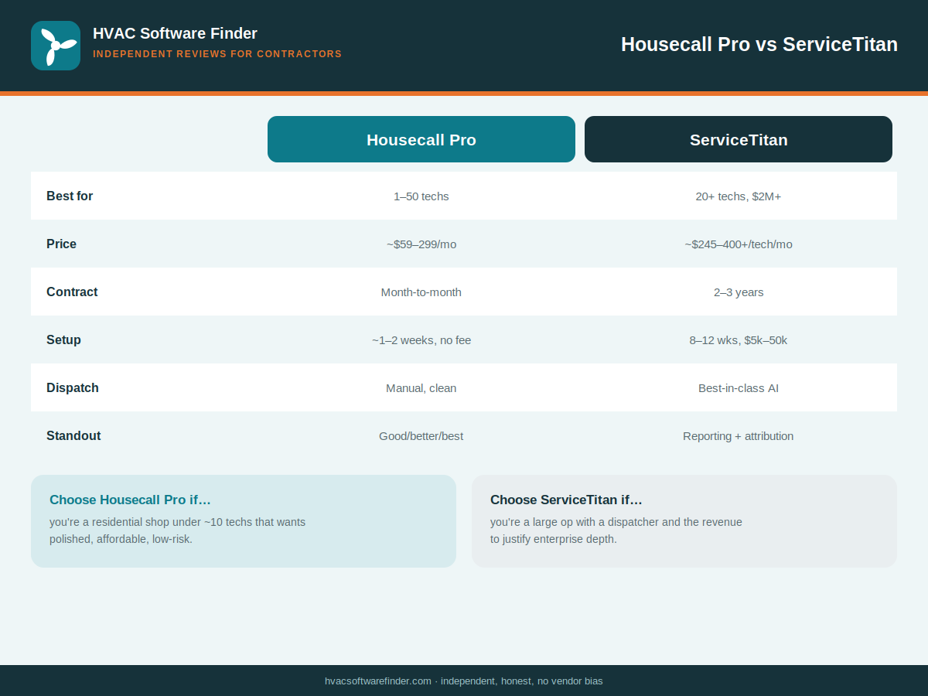Click the 20+ techs, $2M+ cell
The image size is (928, 696).
(x=739, y=196)
